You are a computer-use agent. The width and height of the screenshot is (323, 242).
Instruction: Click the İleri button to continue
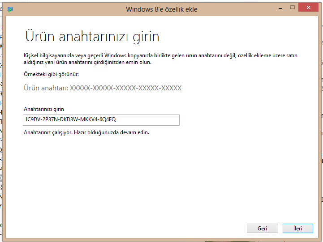click(297, 228)
